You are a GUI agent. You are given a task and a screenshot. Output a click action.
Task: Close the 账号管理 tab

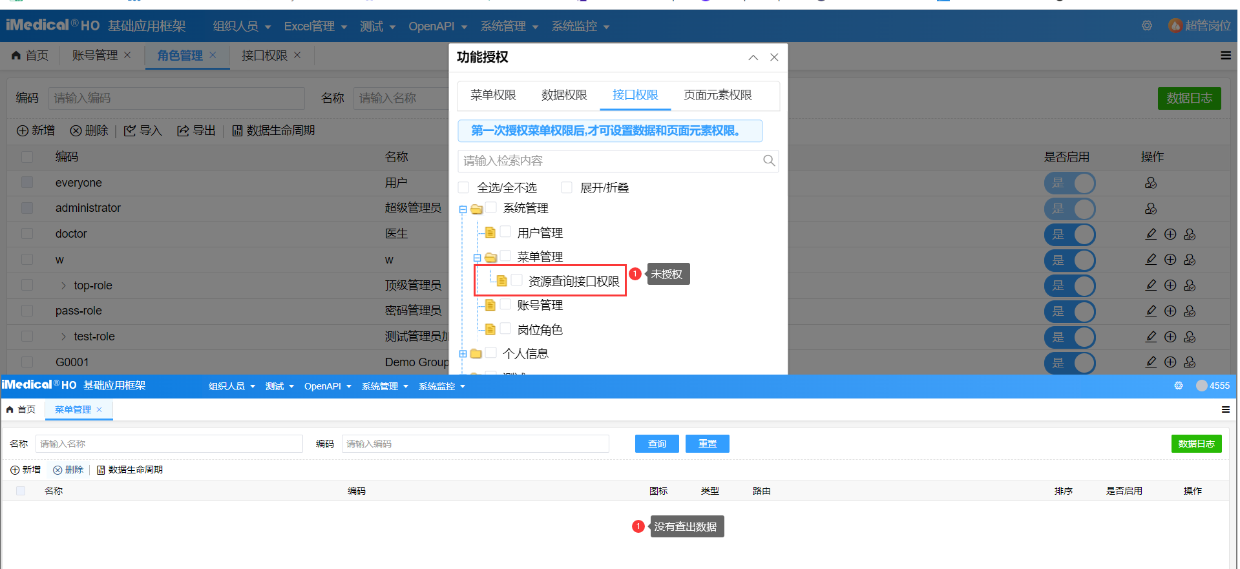127,56
